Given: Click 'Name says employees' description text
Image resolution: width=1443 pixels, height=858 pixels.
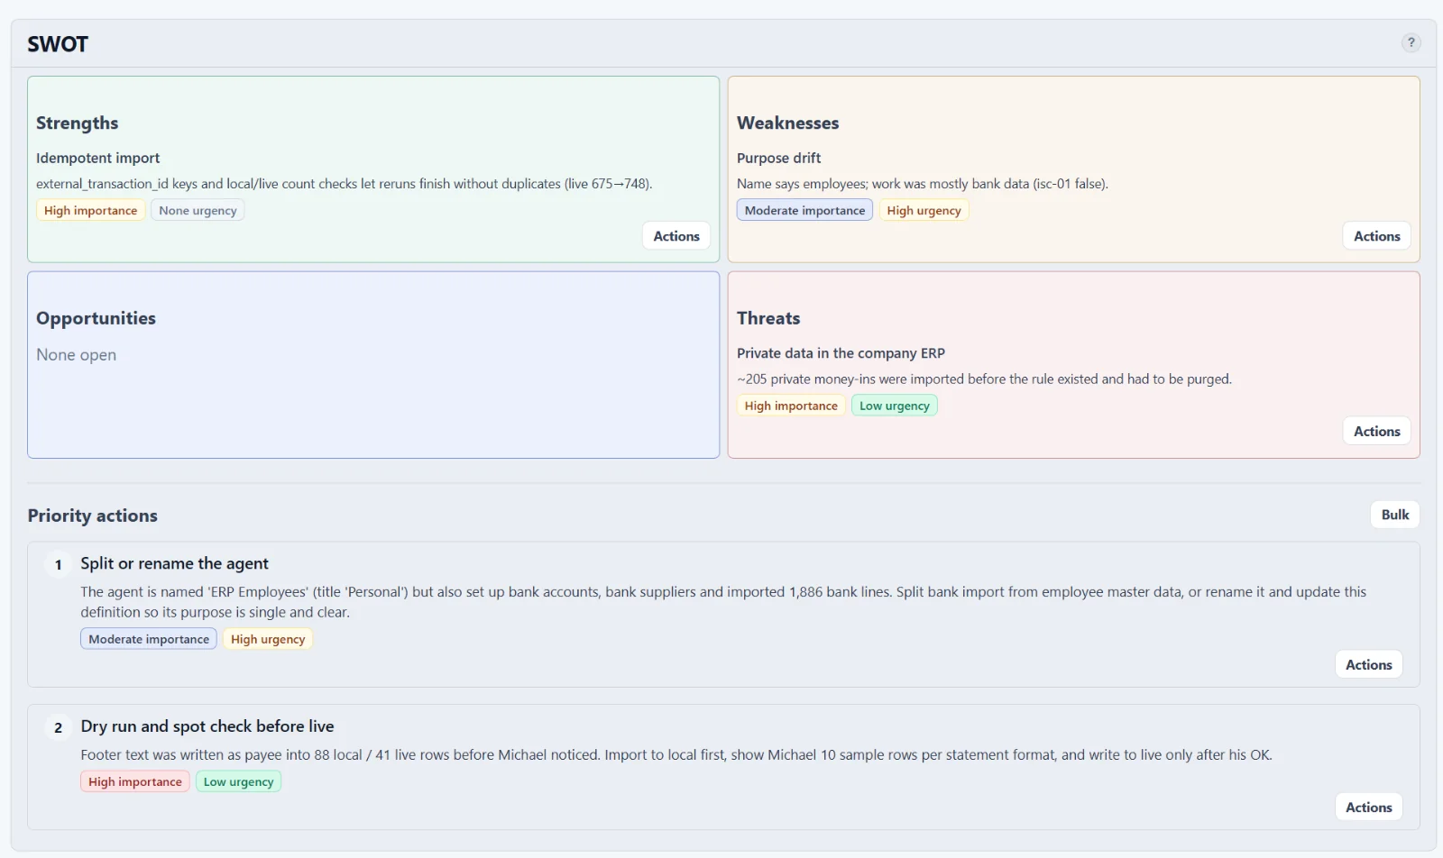Looking at the screenshot, I should (x=922, y=184).
